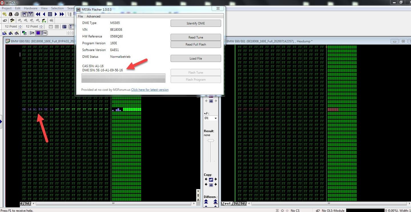Open the +/- percentage dropdown
This screenshot has height=212, width=411.
(215, 118)
